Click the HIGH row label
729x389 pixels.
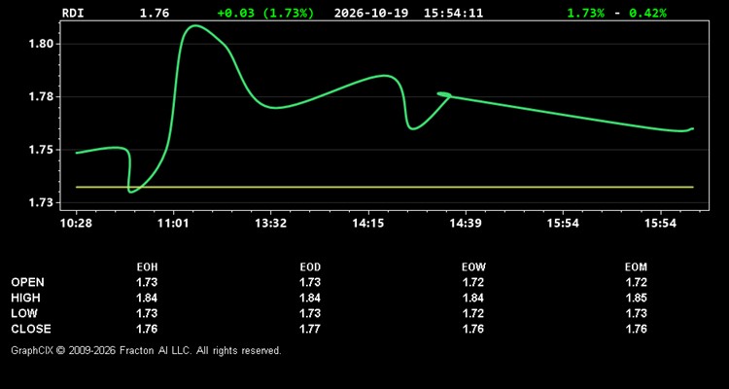pos(25,298)
